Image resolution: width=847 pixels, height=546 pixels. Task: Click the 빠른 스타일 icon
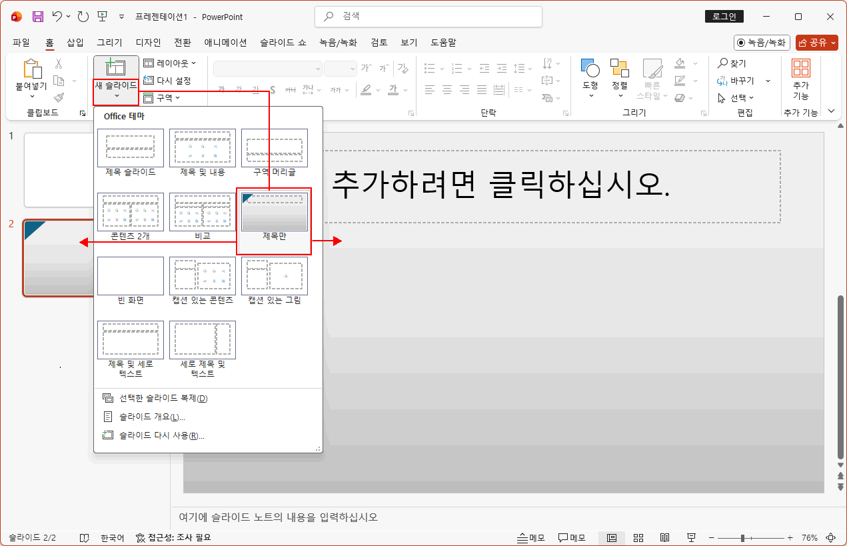652,73
